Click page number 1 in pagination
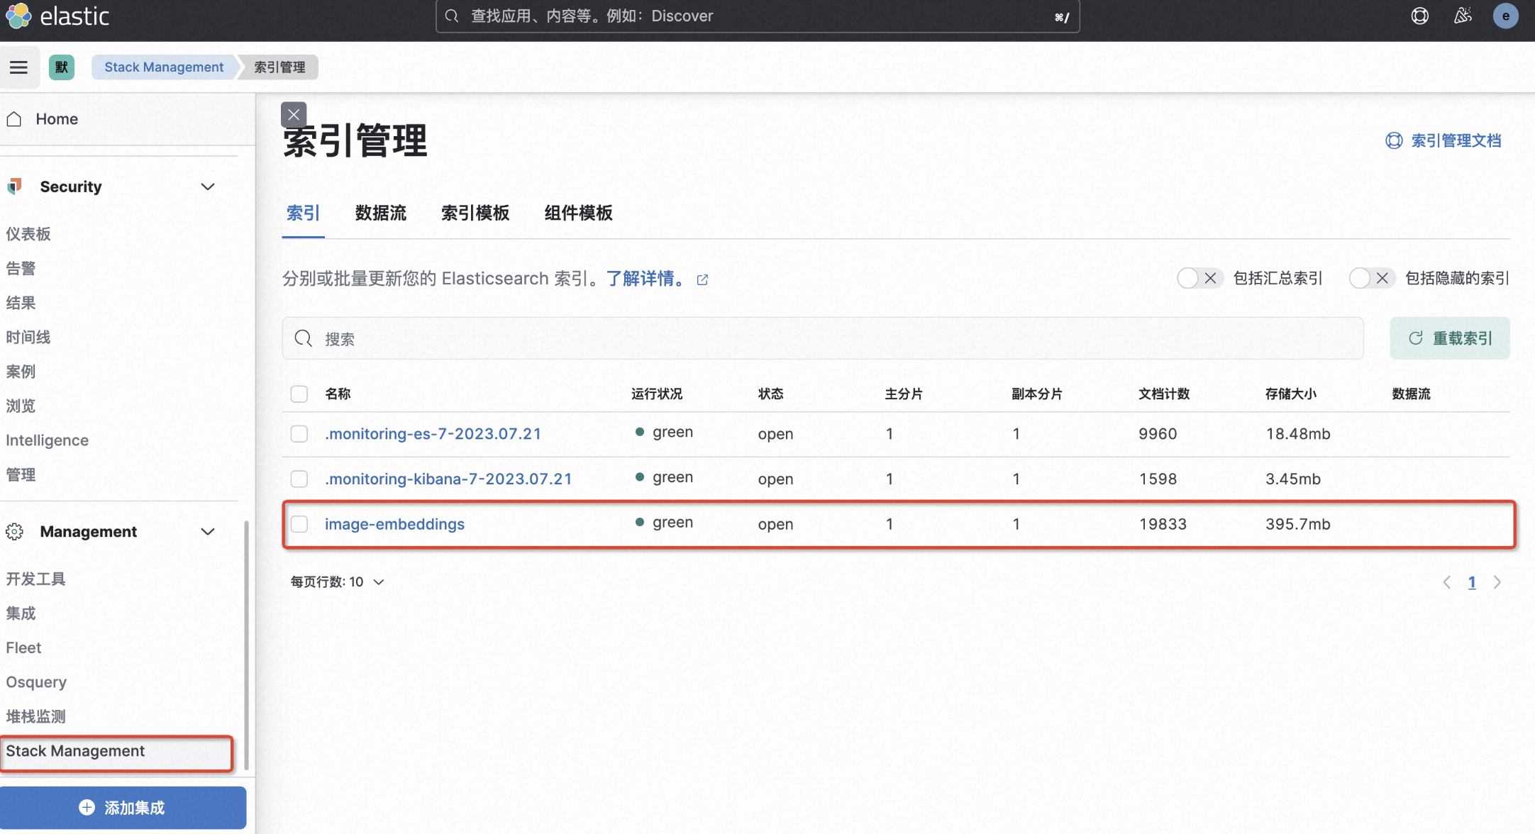The image size is (1535, 834). click(x=1472, y=582)
